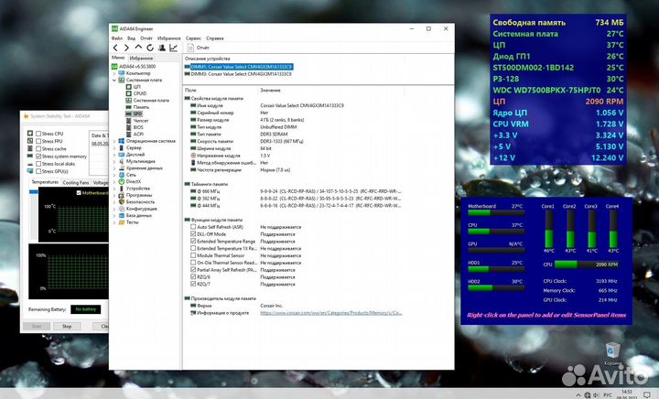Expand the DirectX tree node
Viewport: 659px width, 399px height.
click(114, 181)
